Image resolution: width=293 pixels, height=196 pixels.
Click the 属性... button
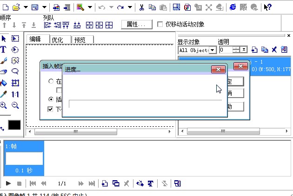(136, 24)
